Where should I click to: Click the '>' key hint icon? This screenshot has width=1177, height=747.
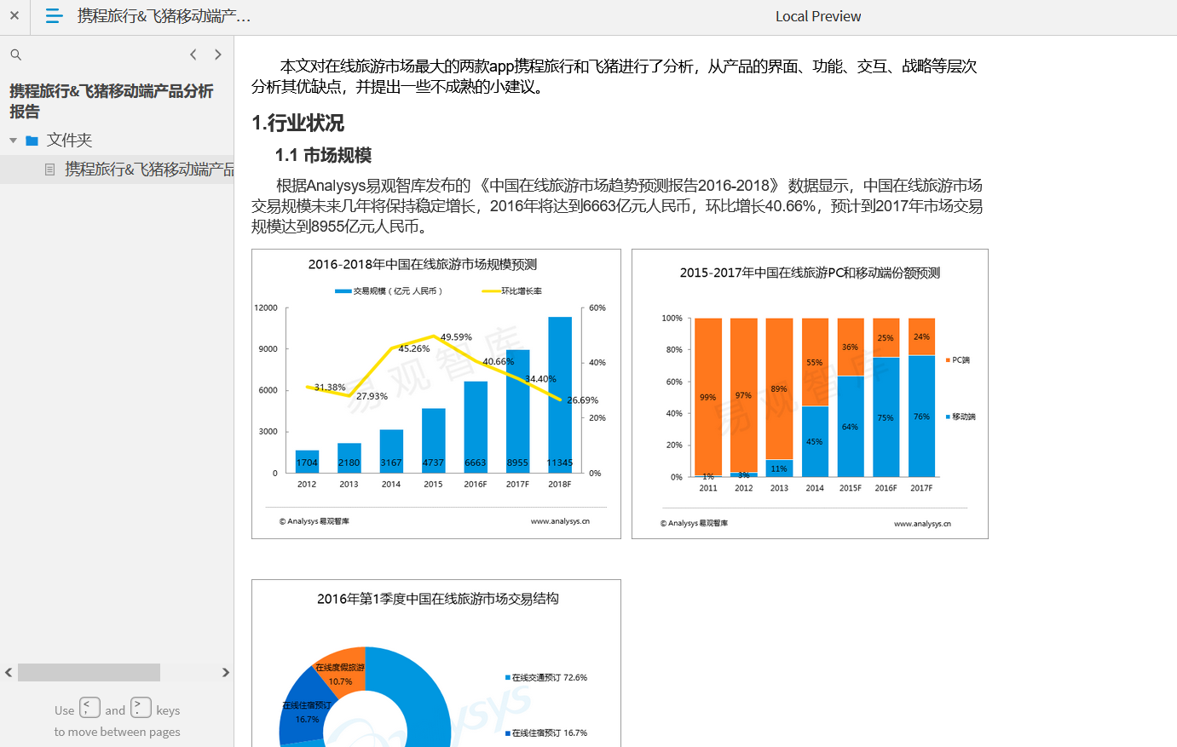pos(141,708)
